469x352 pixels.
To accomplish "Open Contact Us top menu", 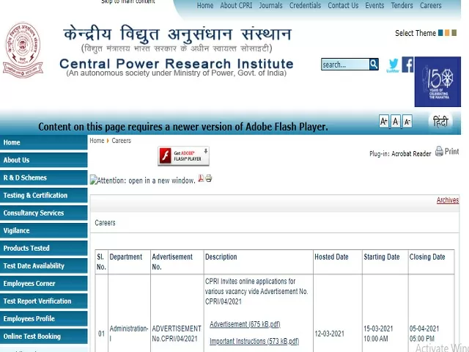I will pyautogui.click(x=343, y=5).
